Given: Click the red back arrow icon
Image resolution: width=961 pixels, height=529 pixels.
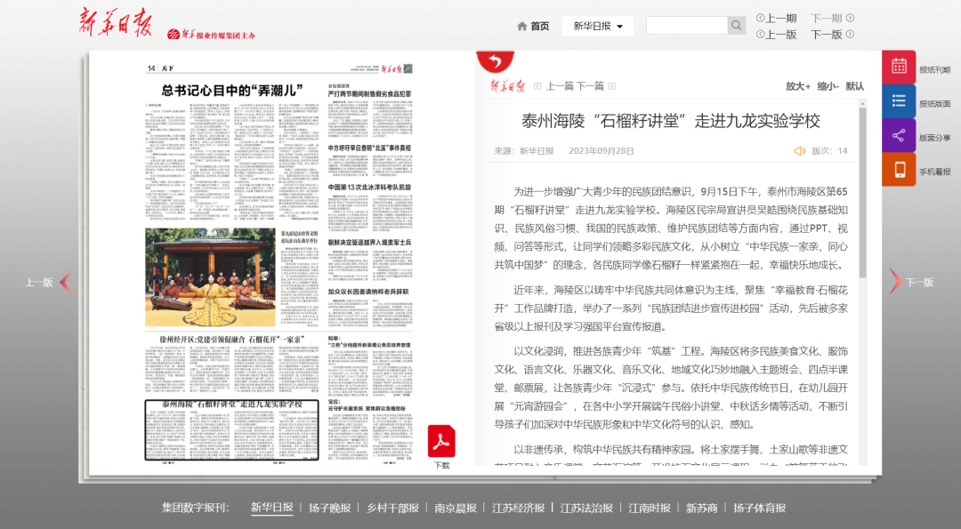Looking at the screenshot, I should (496, 60).
